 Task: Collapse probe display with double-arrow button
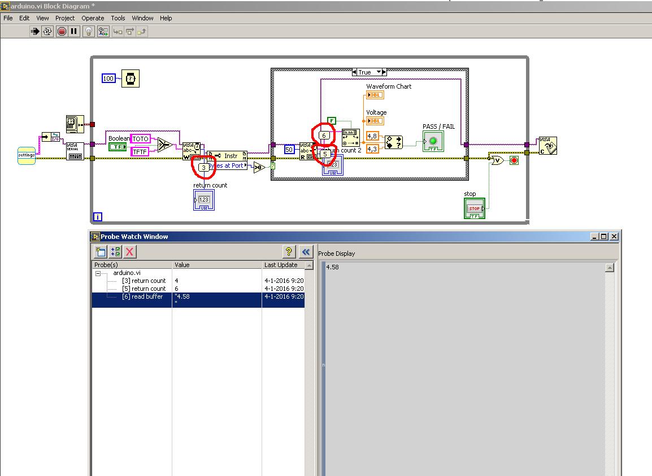pos(306,252)
